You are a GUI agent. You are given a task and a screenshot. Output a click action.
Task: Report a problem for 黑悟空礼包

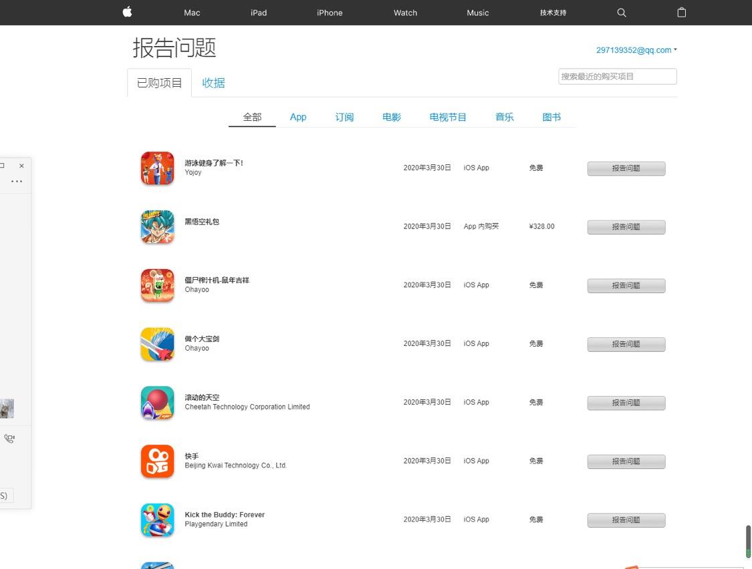click(626, 227)
